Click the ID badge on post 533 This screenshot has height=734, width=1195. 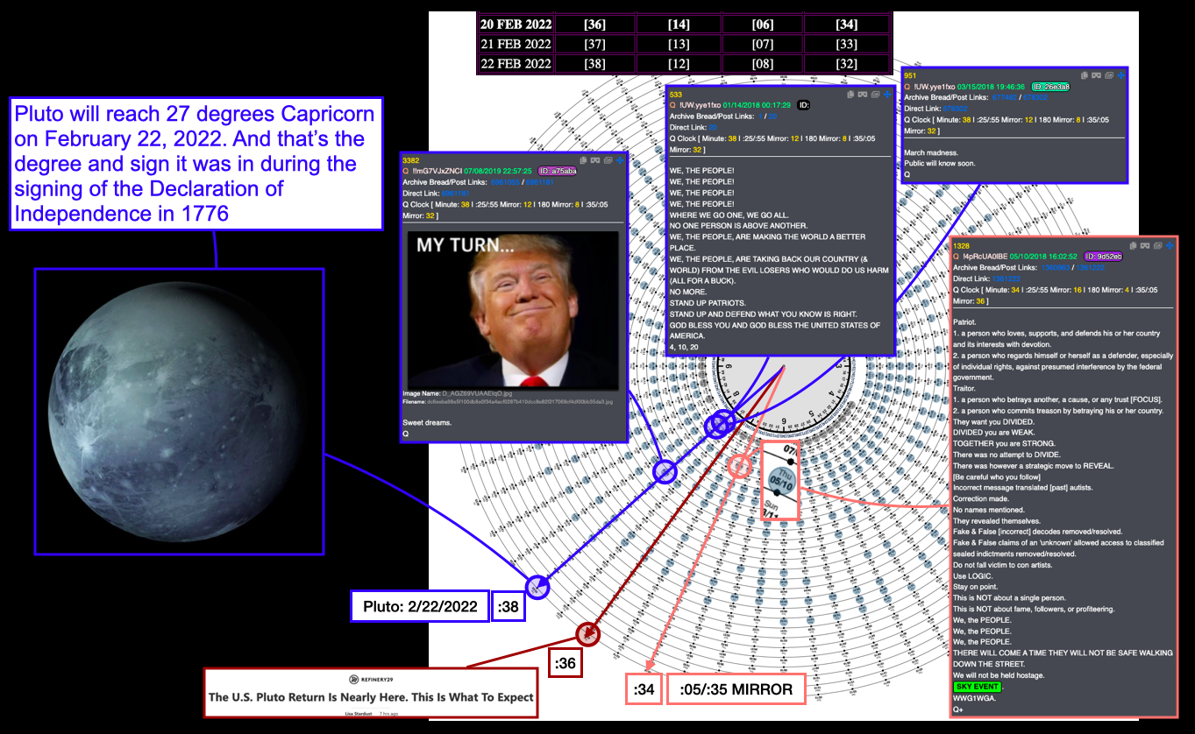[803, 105]
